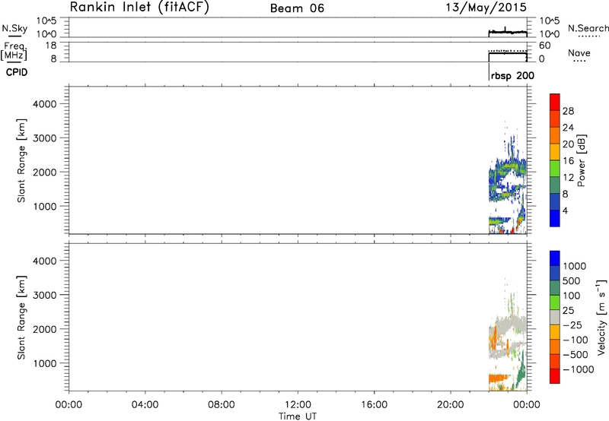This screenshot has width=609, height=421.
Task: Click the 'Freq. [MHz]' label
Action: (x=14, y=51)
